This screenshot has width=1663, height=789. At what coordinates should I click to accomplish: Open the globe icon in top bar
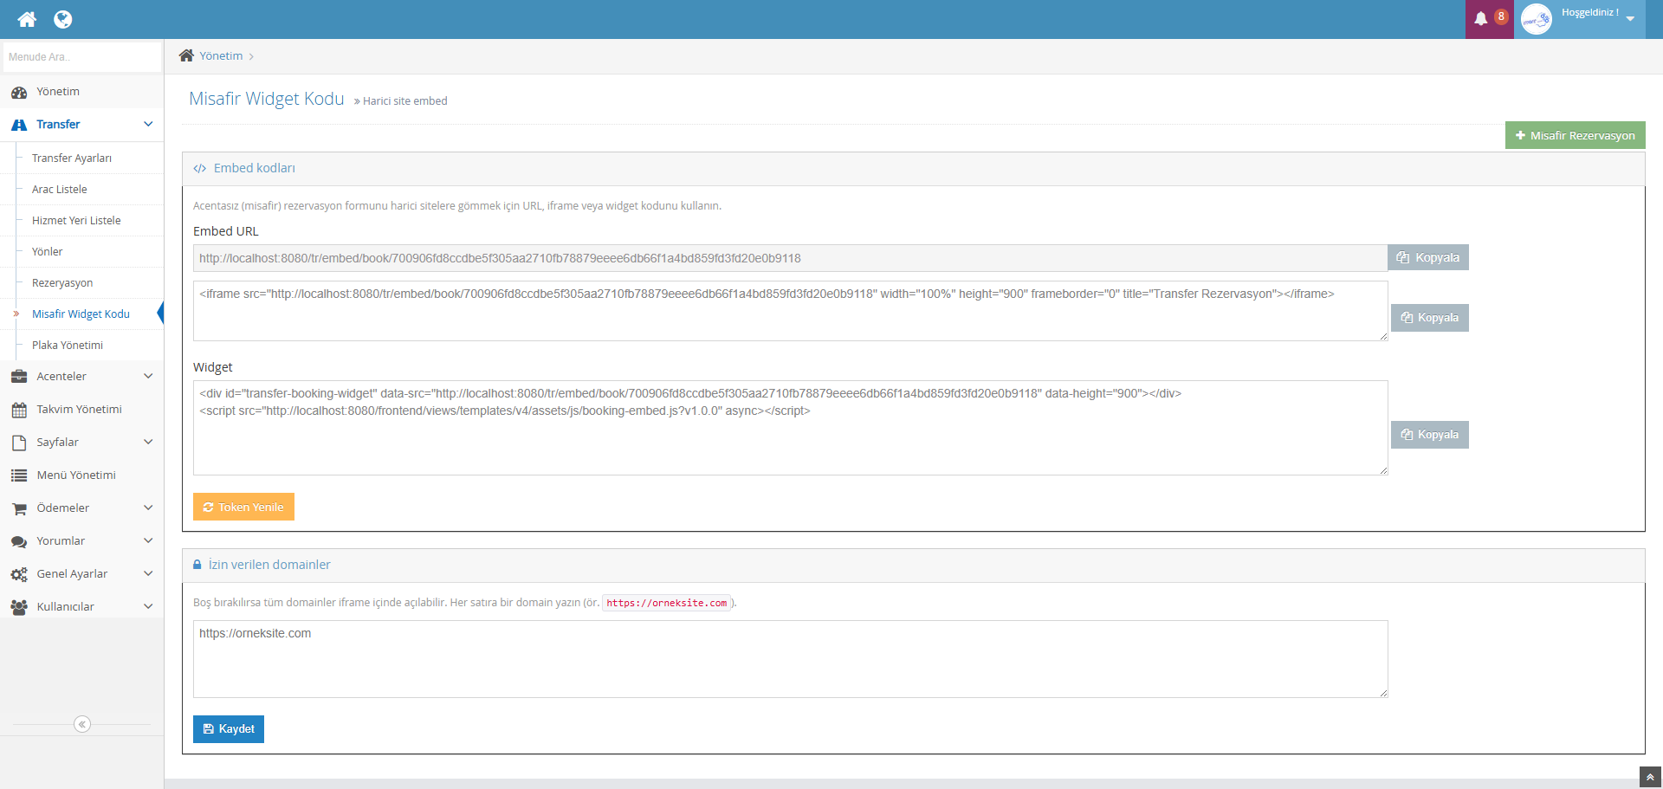pos(63,19)
